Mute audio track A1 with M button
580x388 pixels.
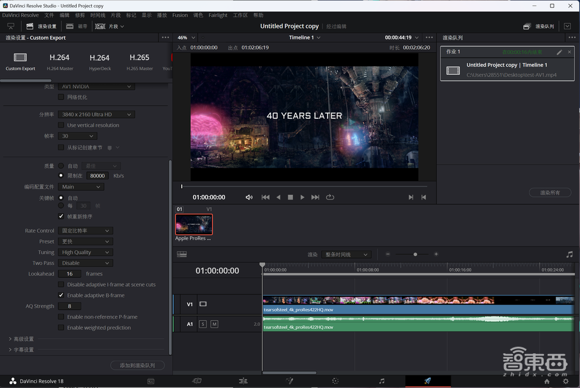(214, 324)
